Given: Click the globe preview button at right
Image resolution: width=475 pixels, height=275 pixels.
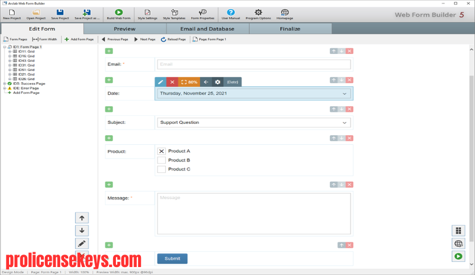Looking at the screenshot, I should (459, 244).
